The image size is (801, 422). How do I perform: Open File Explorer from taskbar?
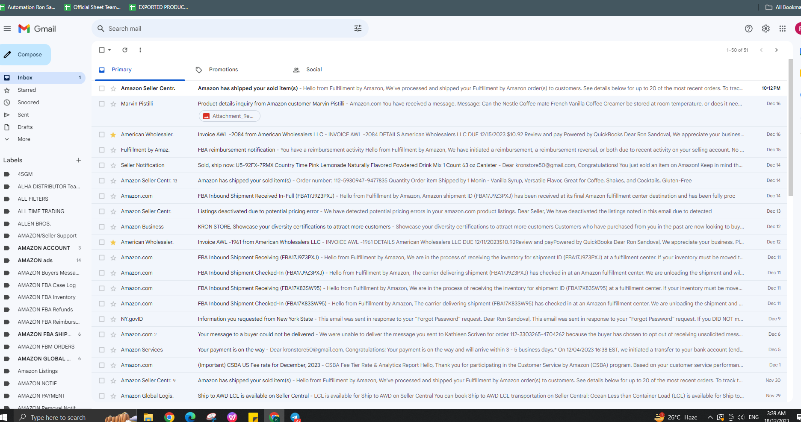coord(148,417)
